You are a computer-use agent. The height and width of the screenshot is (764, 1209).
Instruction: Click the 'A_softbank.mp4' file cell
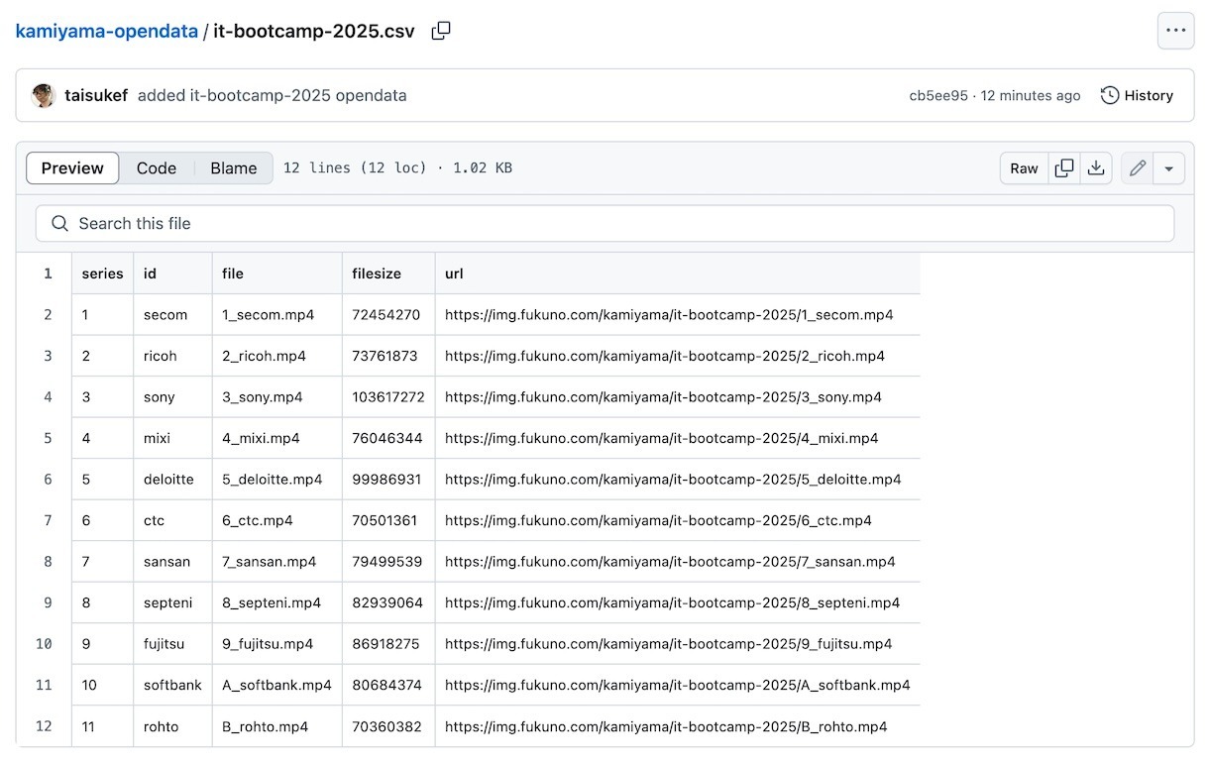pos(277,685)
